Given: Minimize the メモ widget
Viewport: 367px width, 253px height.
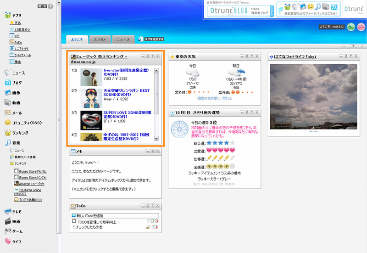Looking at the screenshot, I should point(148,151).
